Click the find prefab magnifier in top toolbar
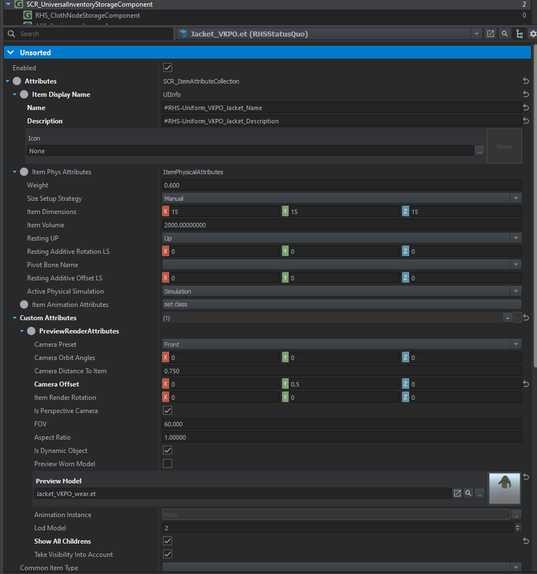The width and height of the screenshot is (537, 574). click(x=504, y=34)
